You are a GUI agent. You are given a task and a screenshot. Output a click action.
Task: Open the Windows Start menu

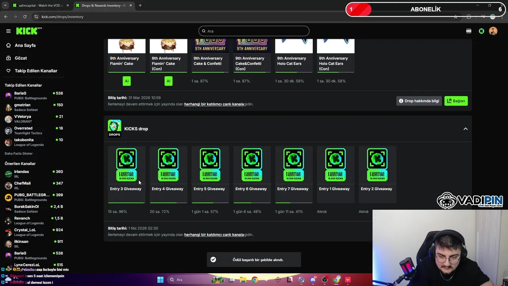(160, 280)
